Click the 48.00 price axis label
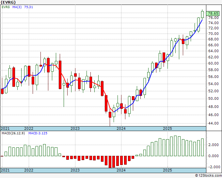Image resolution: width=222 pixels, height=178 pixels. [x=214, y=107]
